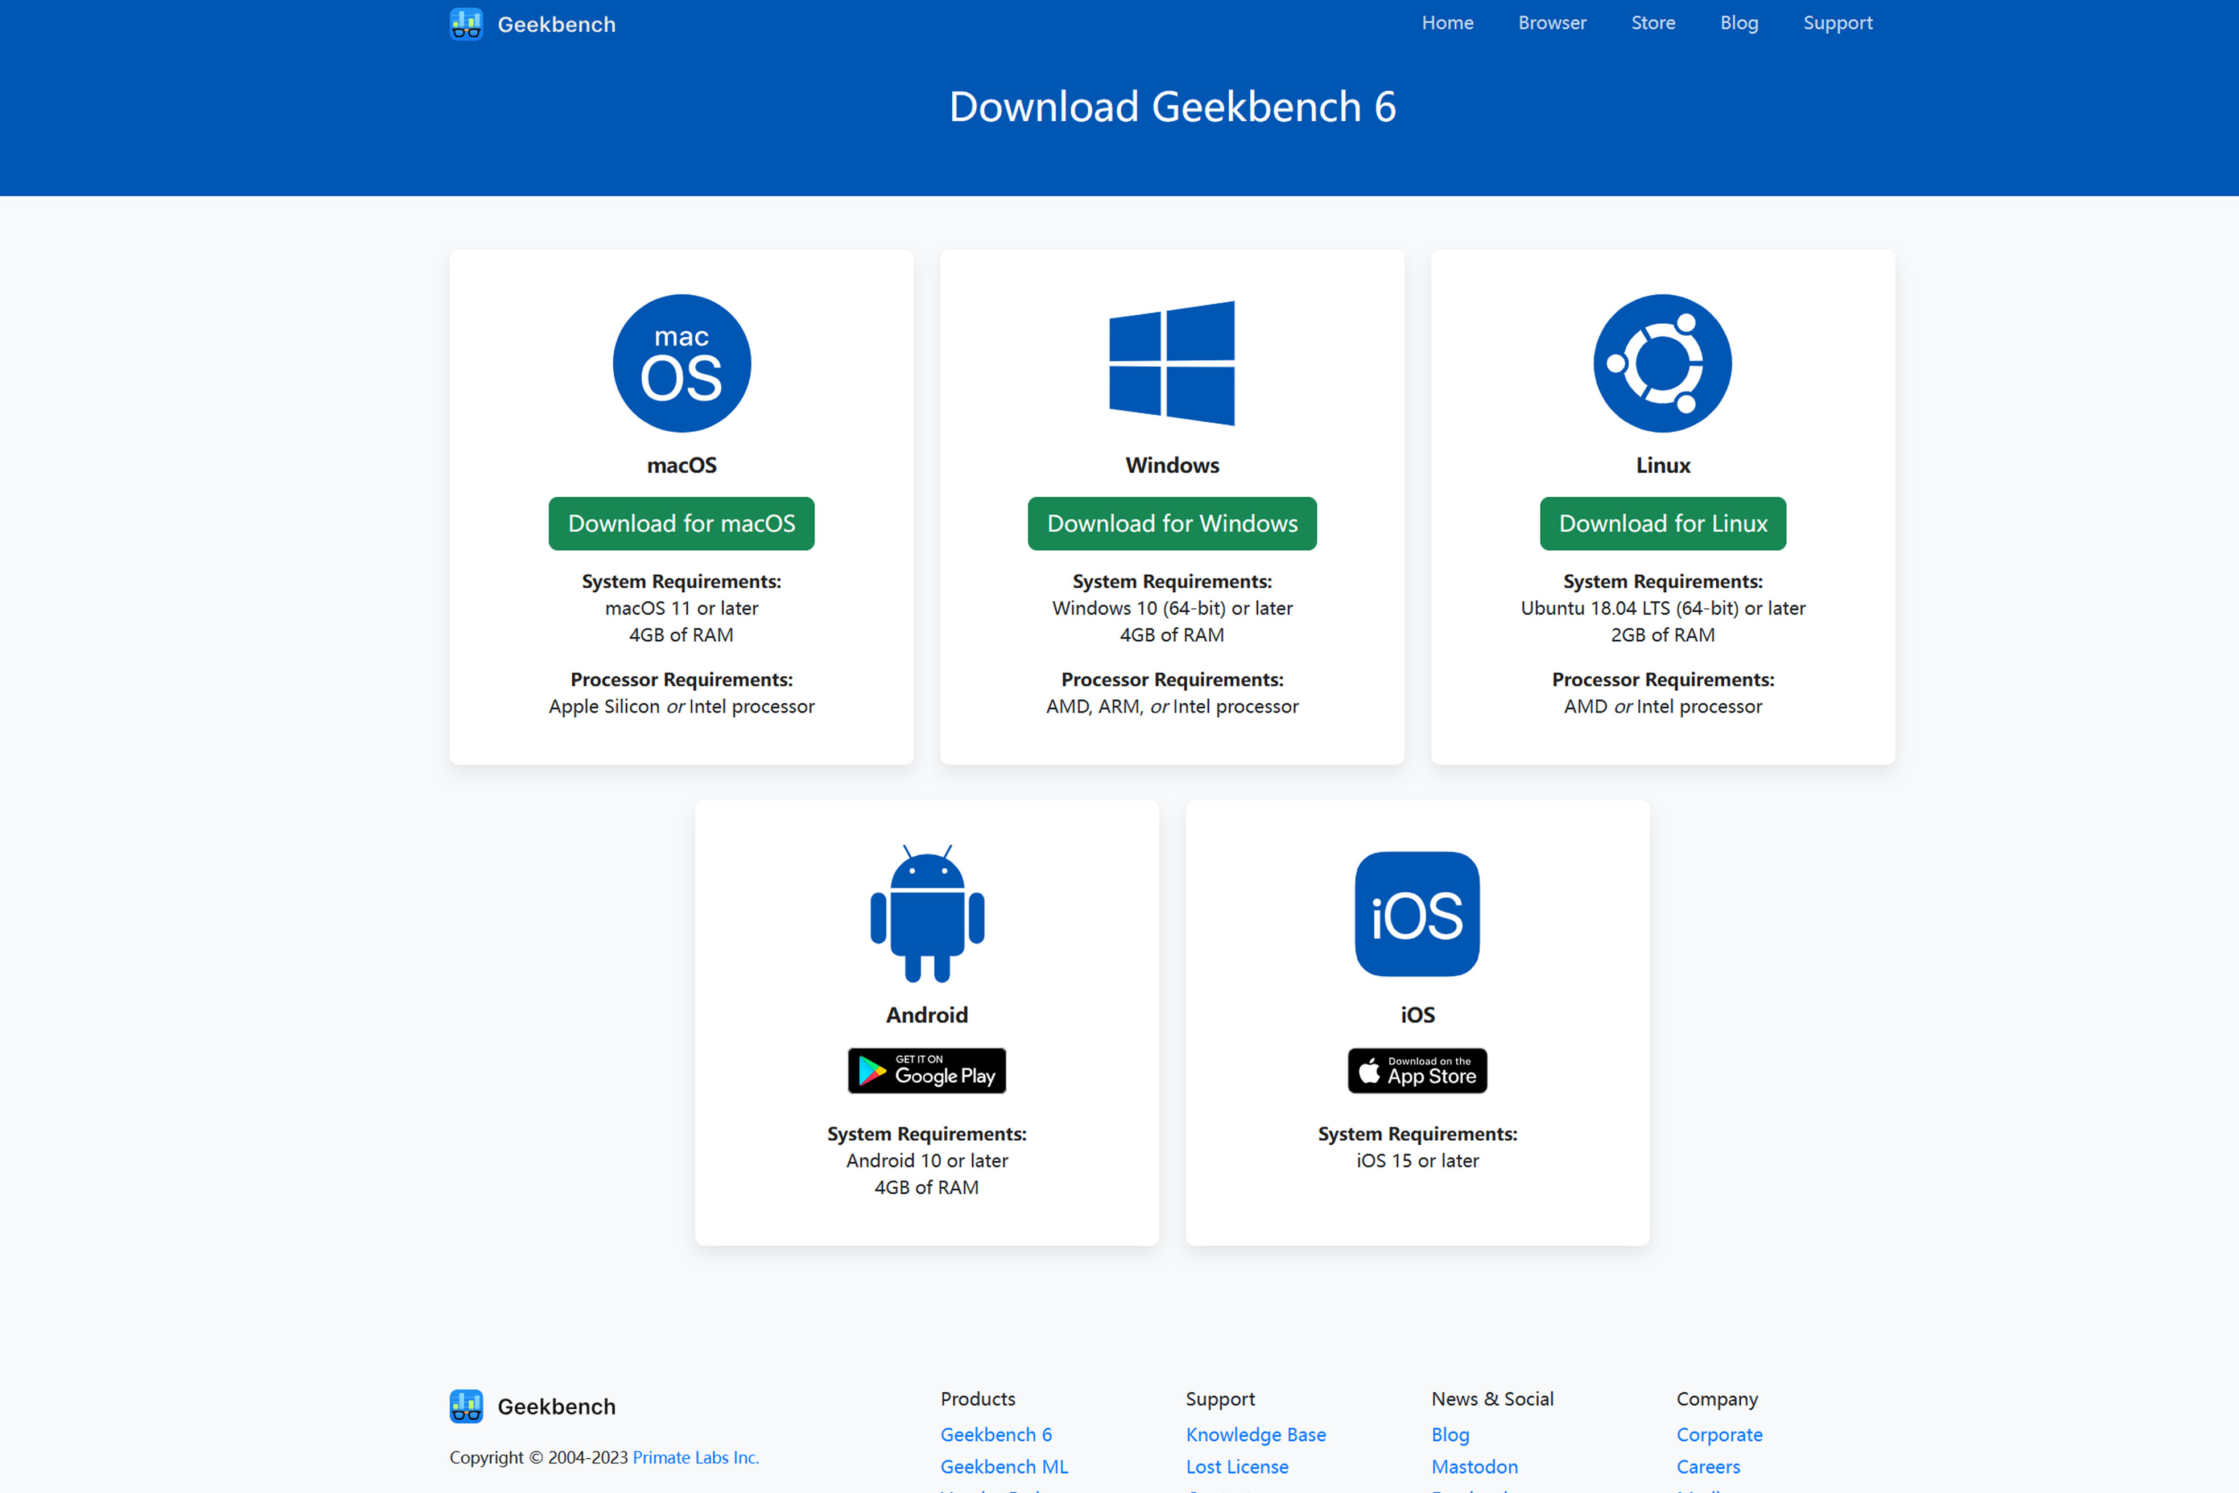The image size is (2239, 1493).
Task: Click the Geekbench header brand name
Action: (x=557, y=25)
